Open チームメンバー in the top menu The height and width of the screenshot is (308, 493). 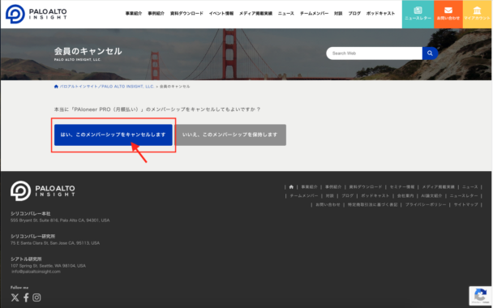(314, 14)
